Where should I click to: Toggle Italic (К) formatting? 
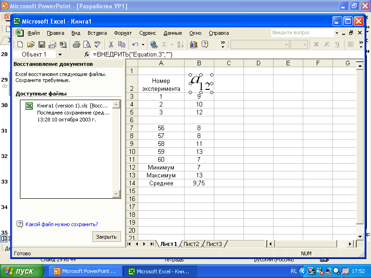click(327, 44)
